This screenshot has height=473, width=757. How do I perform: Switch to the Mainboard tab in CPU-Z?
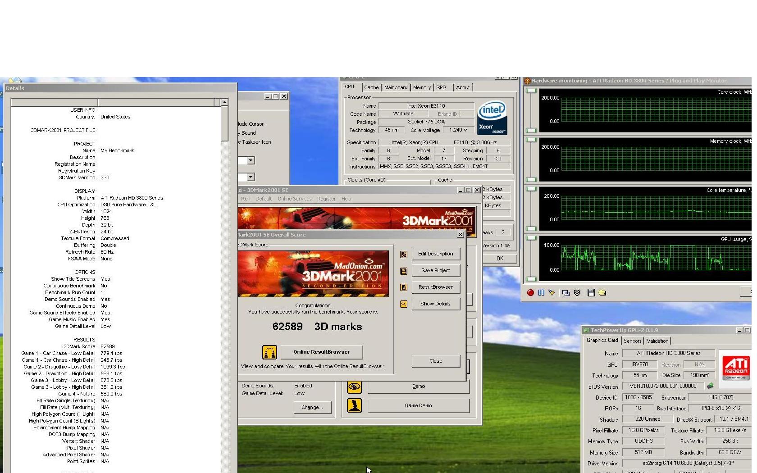(x=396, y=87)
